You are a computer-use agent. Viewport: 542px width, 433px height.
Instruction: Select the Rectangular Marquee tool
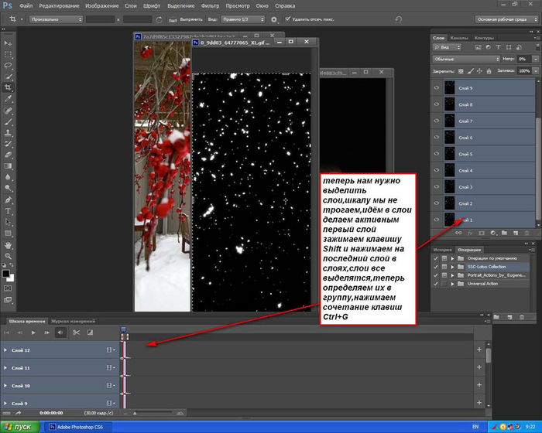[x=8, y=55]
